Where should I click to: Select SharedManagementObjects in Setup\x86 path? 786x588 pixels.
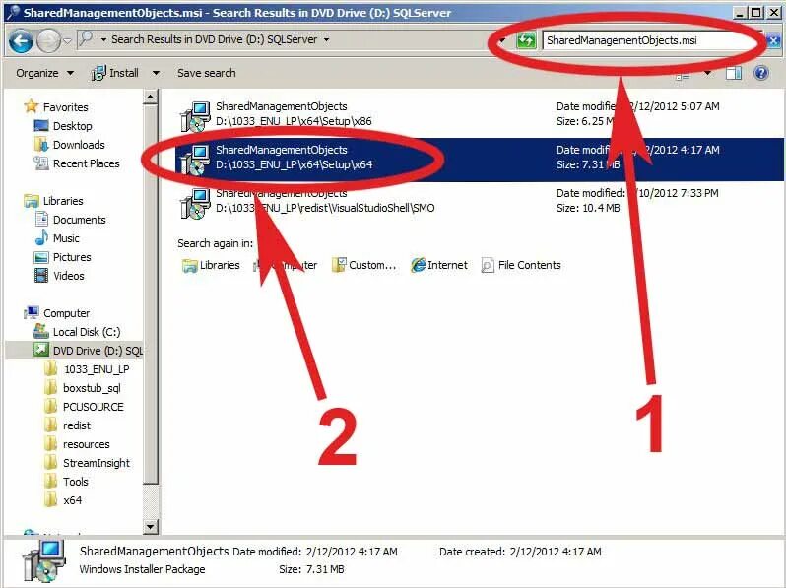coord(479,114)
